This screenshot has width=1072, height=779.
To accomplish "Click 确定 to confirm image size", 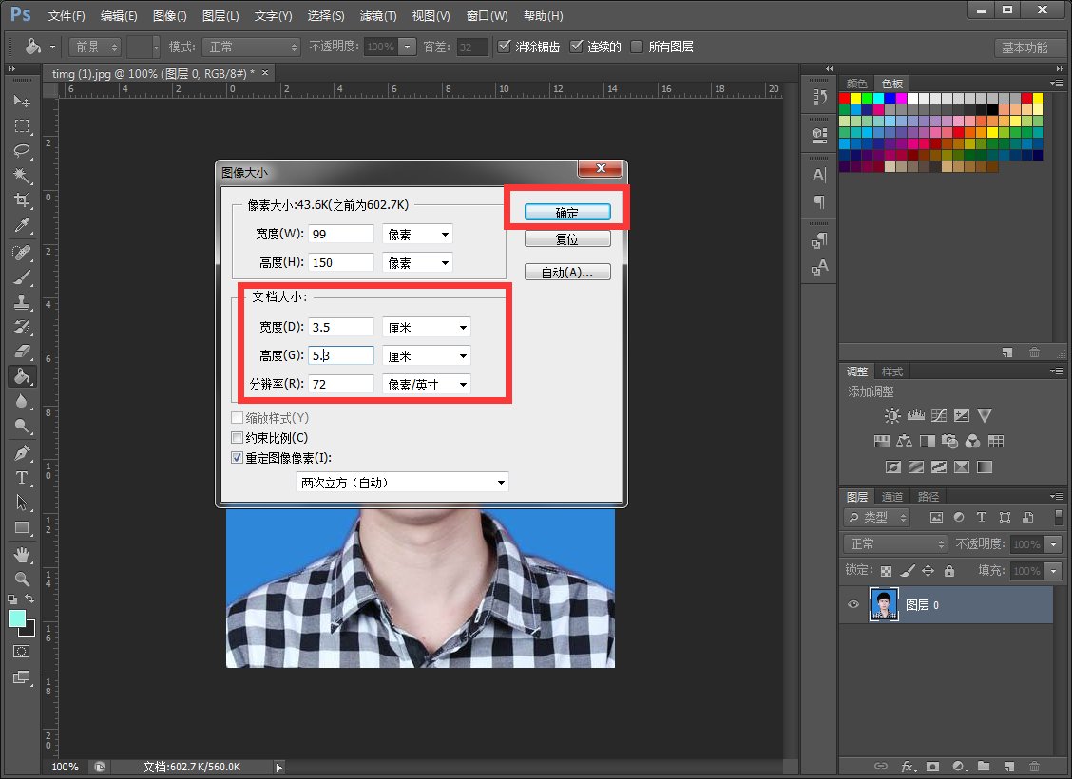I will pyautogui.click(x=566, y=212).
